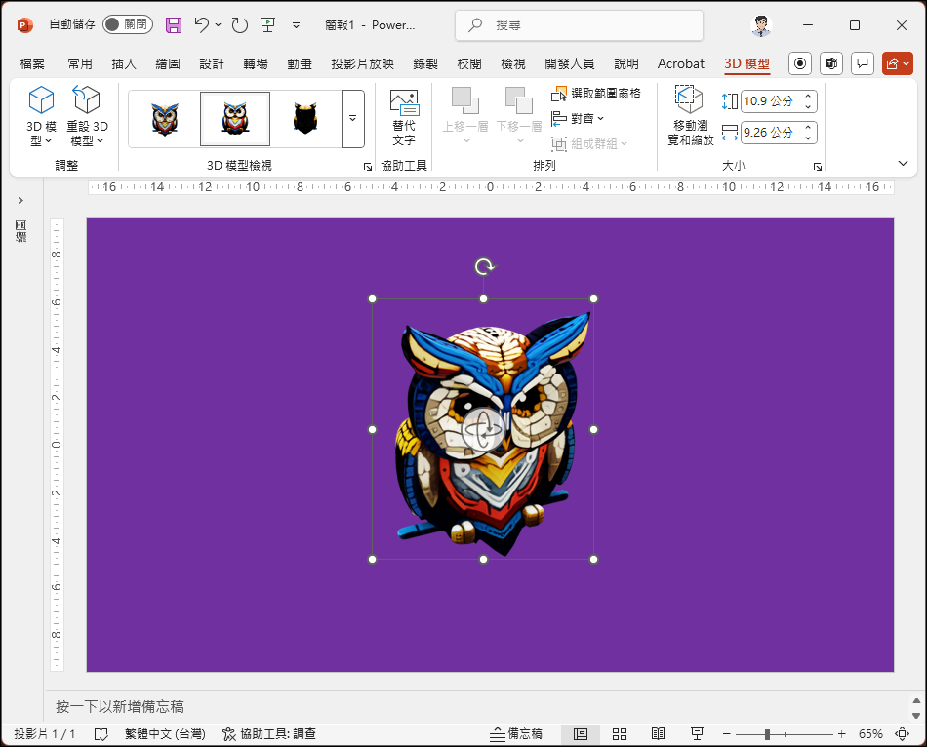Open Reading View from status bar
The height and width of the screenshot is (747, 927).
659,733
